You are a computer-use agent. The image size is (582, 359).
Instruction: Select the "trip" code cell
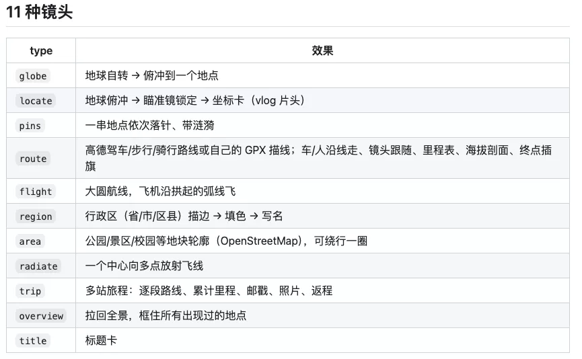(x=30, y=290)
